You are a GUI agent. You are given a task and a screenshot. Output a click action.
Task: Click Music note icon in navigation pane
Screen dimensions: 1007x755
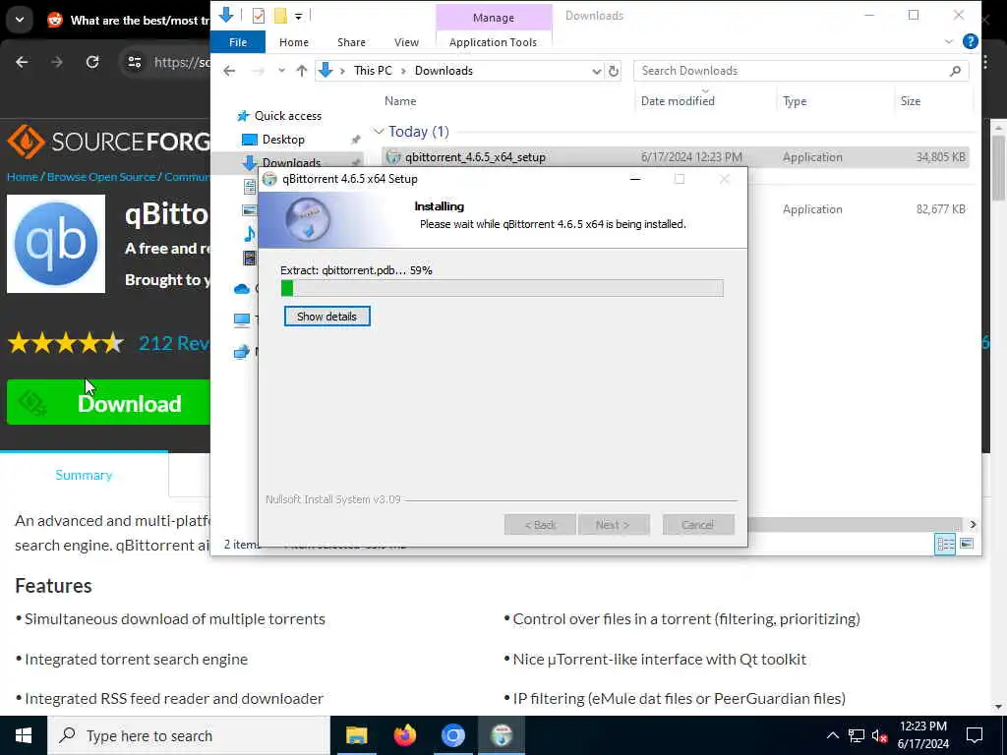pos(249,233)
